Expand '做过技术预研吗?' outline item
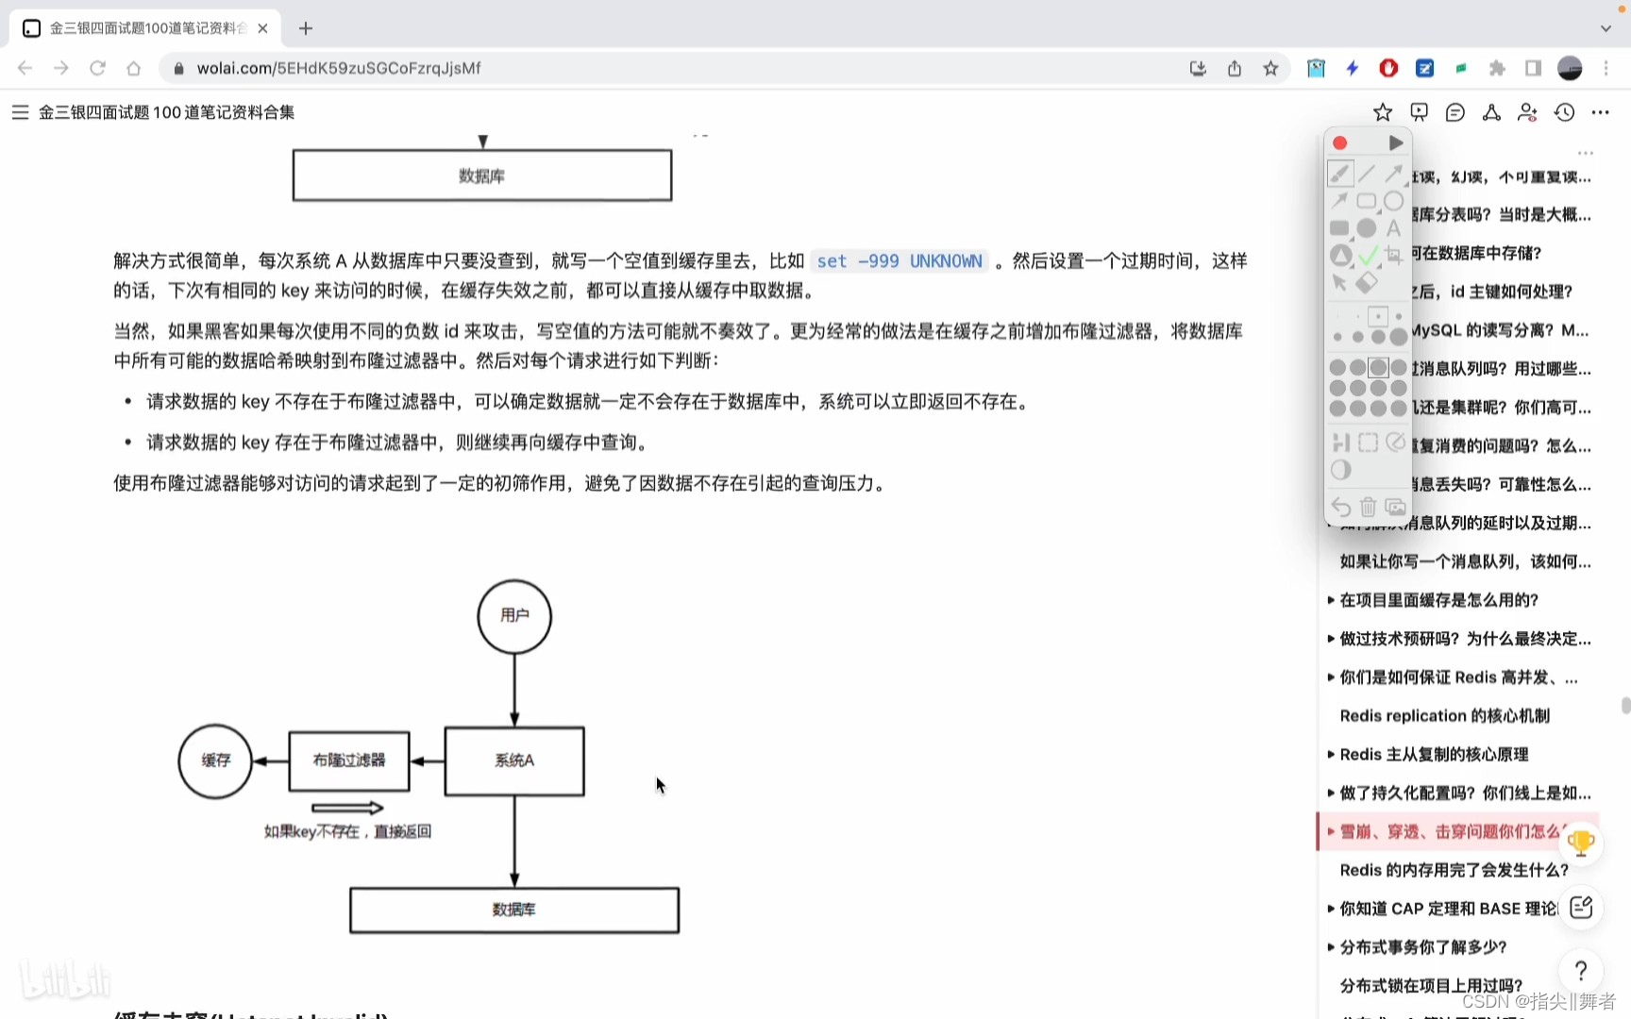This screenshot has width=1631, height=1019. [x=1331, y=639]
